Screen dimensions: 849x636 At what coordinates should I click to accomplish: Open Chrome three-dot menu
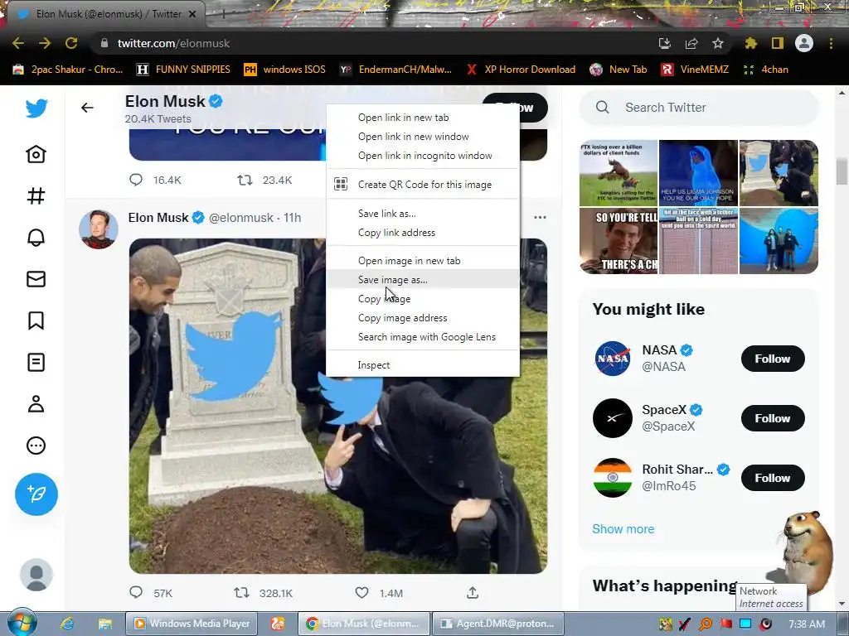click(x=831, y=43)
